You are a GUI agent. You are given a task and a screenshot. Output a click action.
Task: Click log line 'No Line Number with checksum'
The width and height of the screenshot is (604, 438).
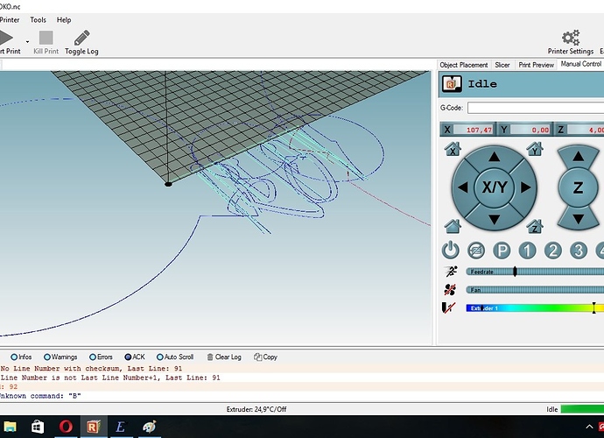pyautogui.click(x=91, y=369)
